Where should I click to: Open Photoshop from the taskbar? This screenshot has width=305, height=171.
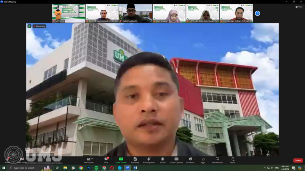coord(88,168)
